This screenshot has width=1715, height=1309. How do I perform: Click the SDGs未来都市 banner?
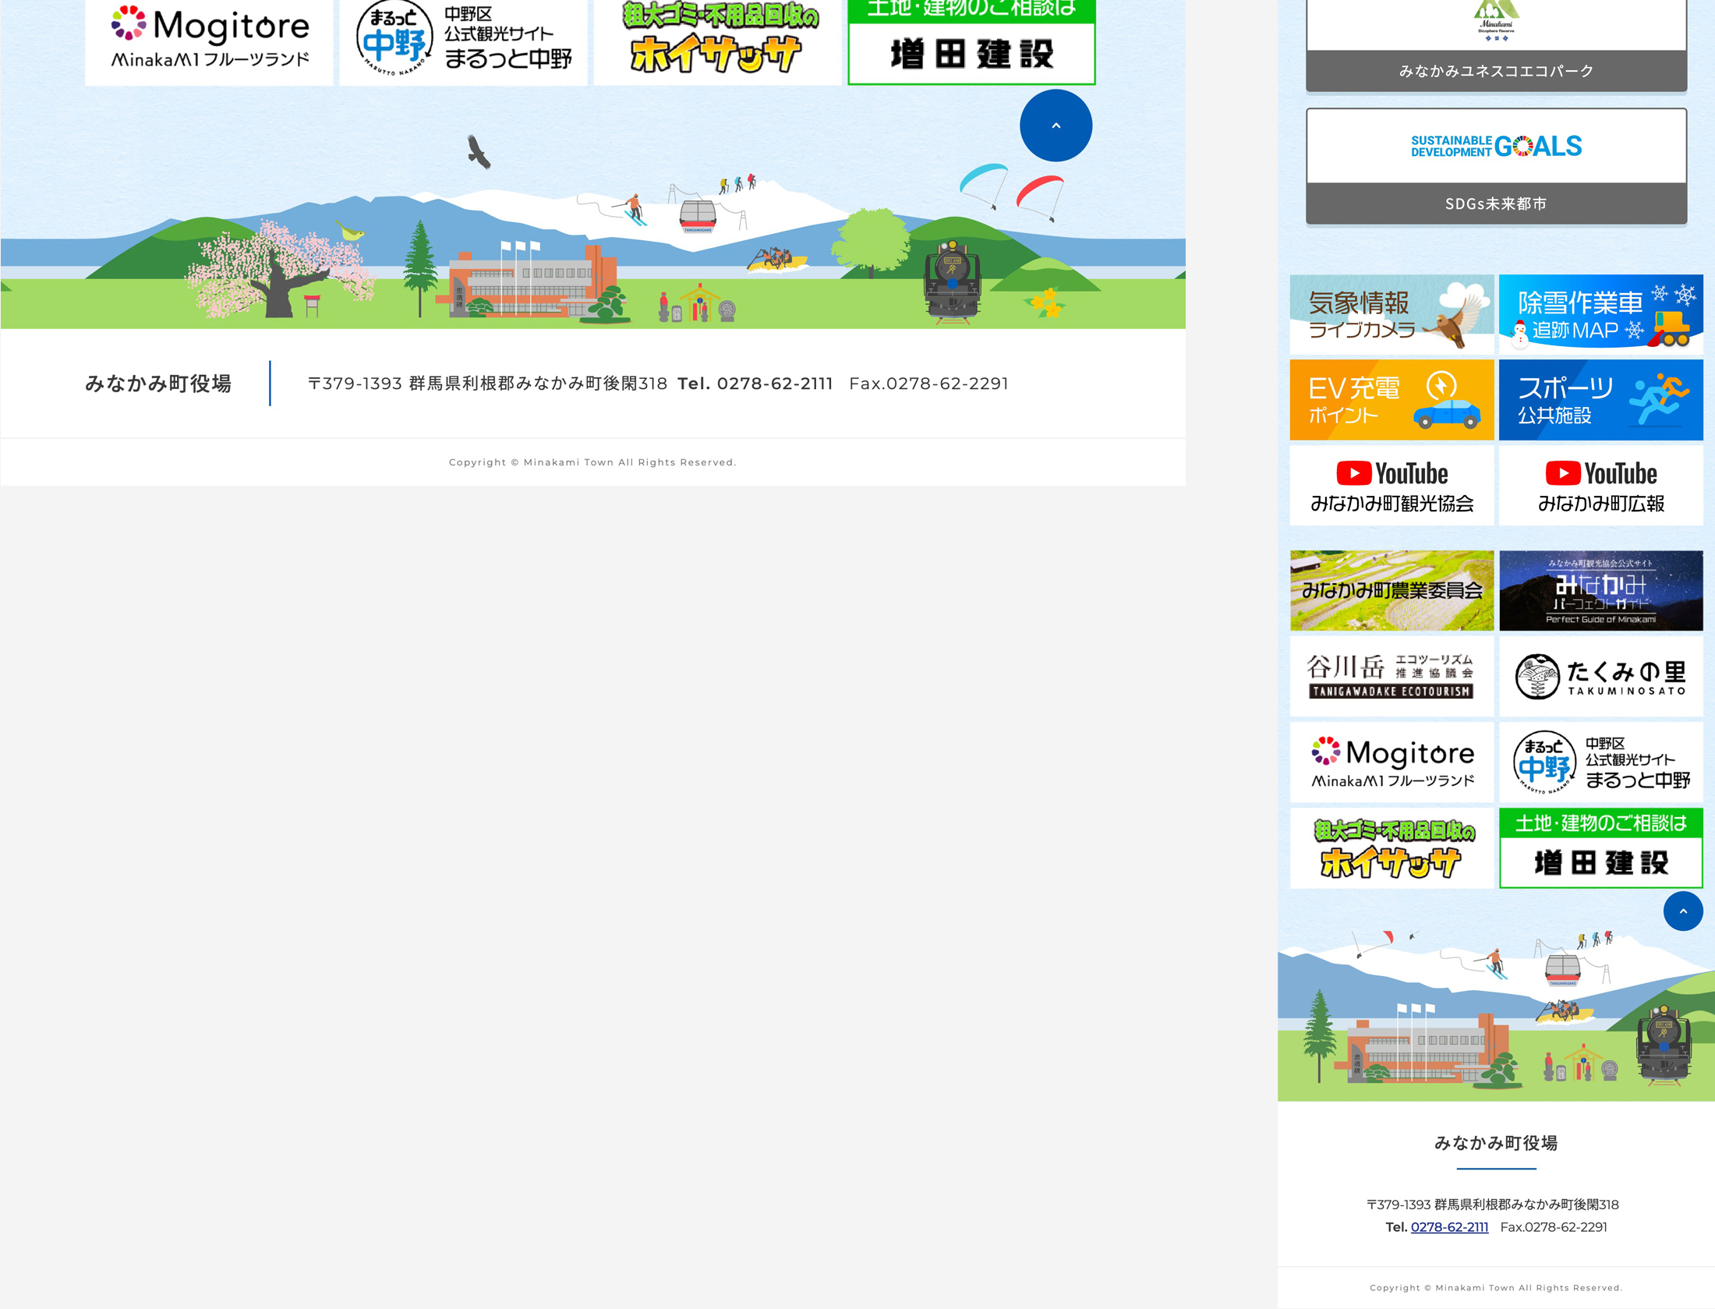click(x=1496, y=166)
